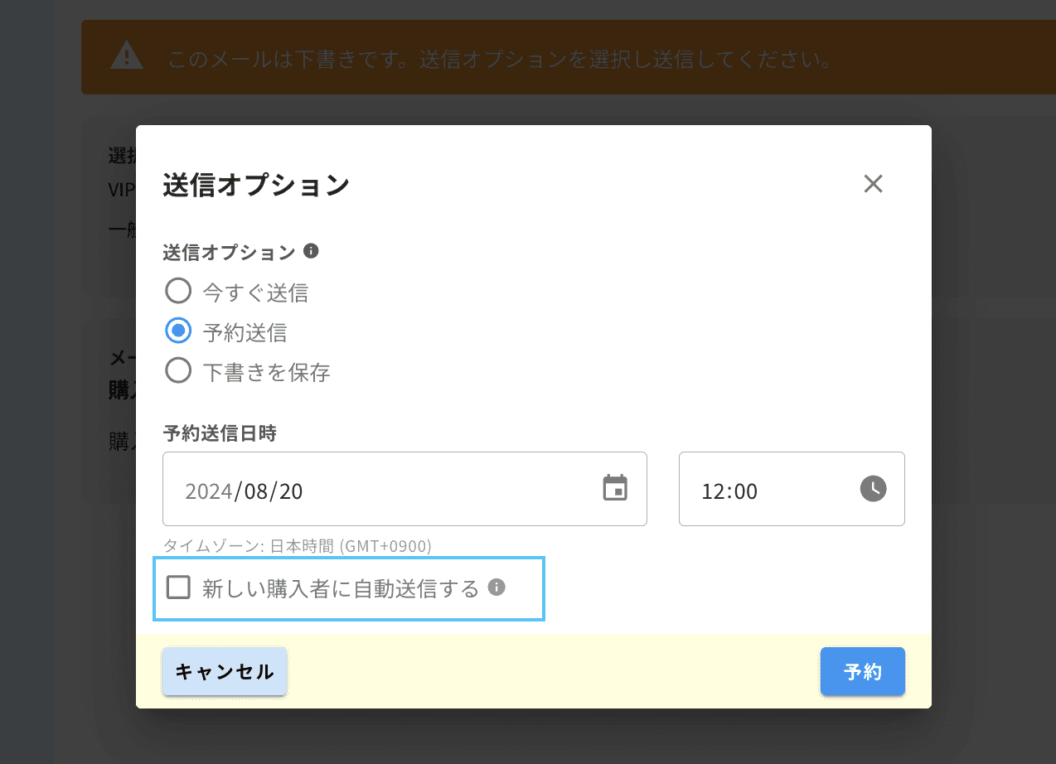1056x764 pixels.
Task: Click the 予約 button to schedule sending
Action: (862, 672)
